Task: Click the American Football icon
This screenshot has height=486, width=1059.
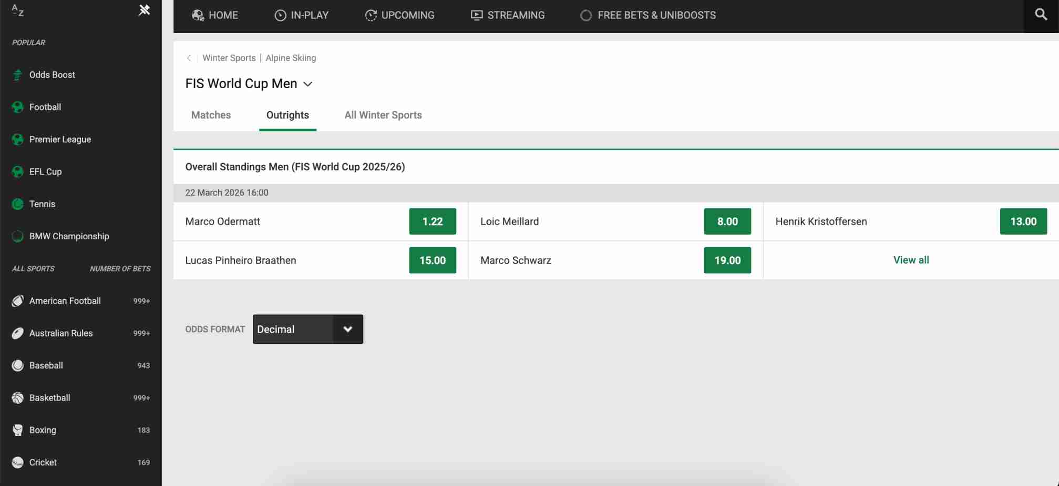Action: click(17, 301)
